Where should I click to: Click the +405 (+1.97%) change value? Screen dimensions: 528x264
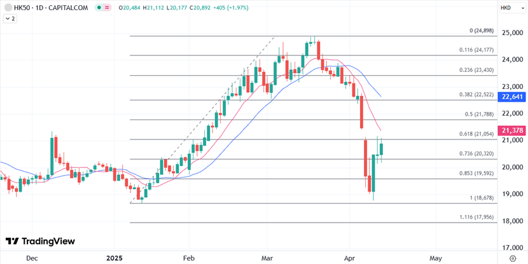(x=231, y=8)
